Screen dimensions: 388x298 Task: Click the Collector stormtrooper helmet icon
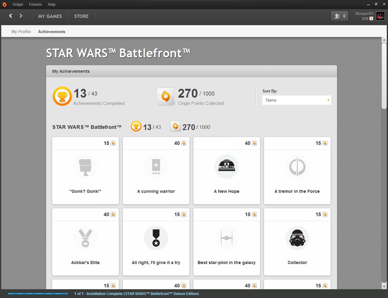coord(297,238)
